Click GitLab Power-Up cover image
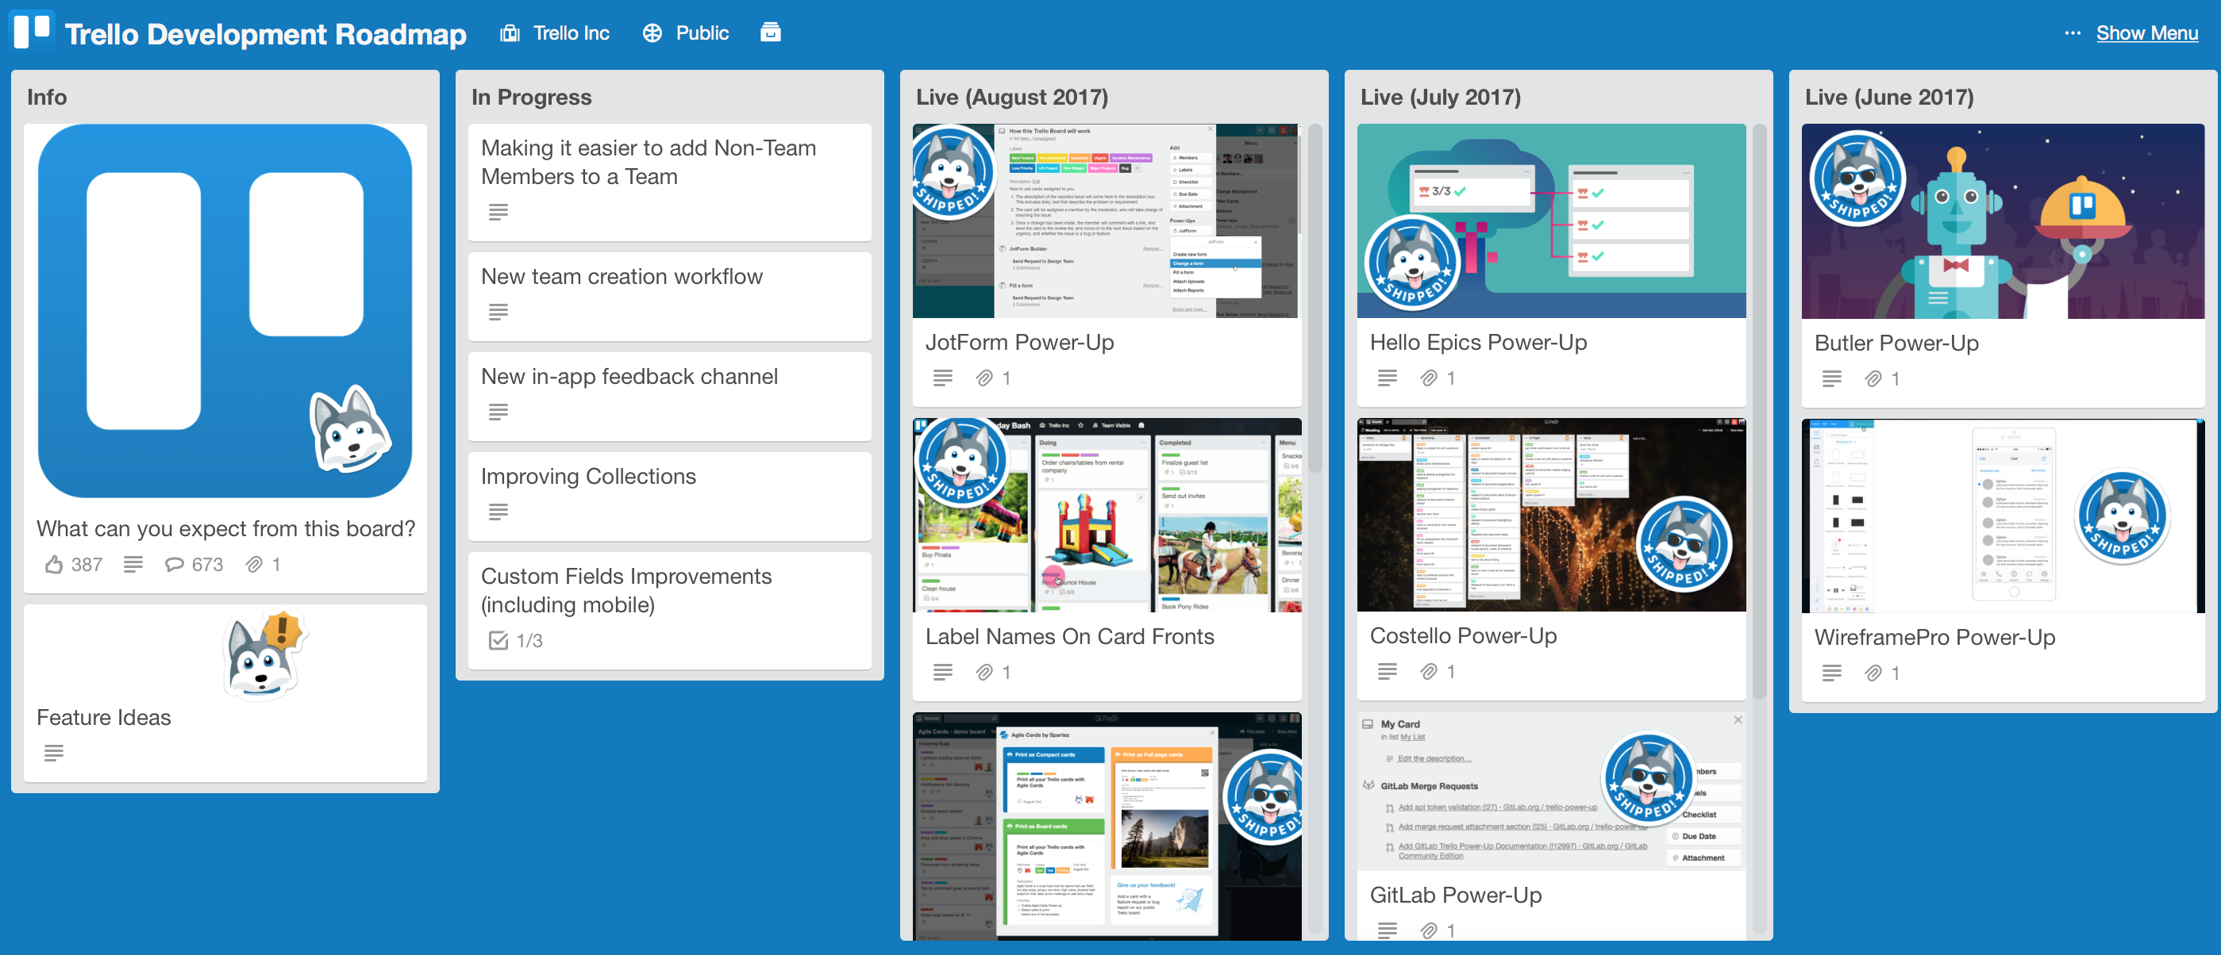The image size is (2221, 955). (1551, 792)
